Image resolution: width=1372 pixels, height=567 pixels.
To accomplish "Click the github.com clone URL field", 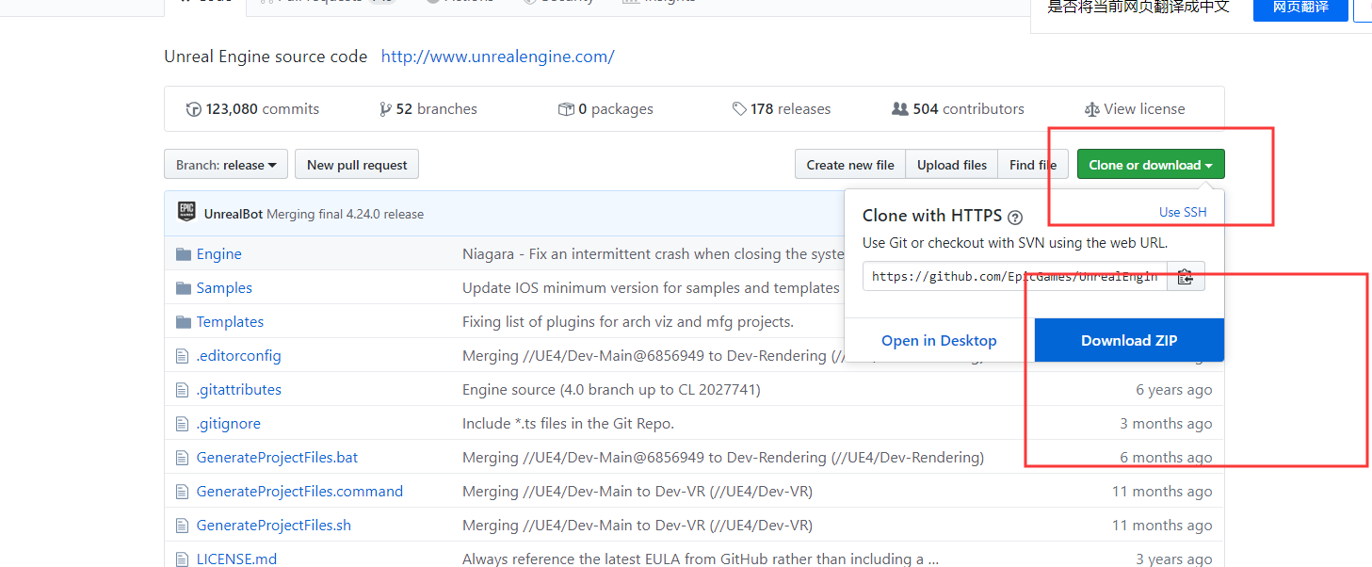I will (1015, 277).
